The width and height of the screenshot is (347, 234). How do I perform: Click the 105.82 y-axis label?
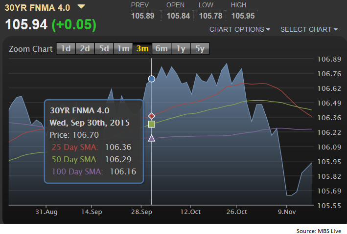point(329,176)
